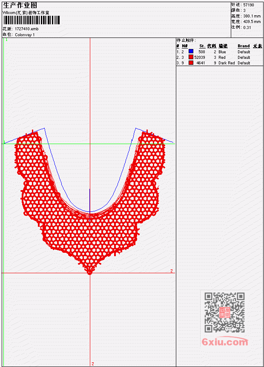Screen dimensions: 264x367
Task: Click the 'Colorway 1' label
Action: point(25,35)
